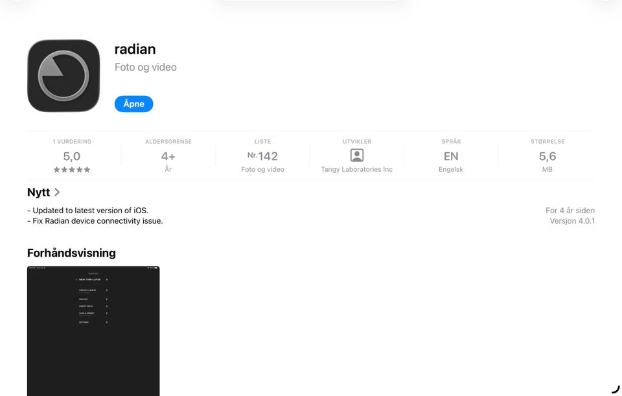Screen dimensions: 622x396
Task: Select the 5,0 rating score
Action: (72, 156)
